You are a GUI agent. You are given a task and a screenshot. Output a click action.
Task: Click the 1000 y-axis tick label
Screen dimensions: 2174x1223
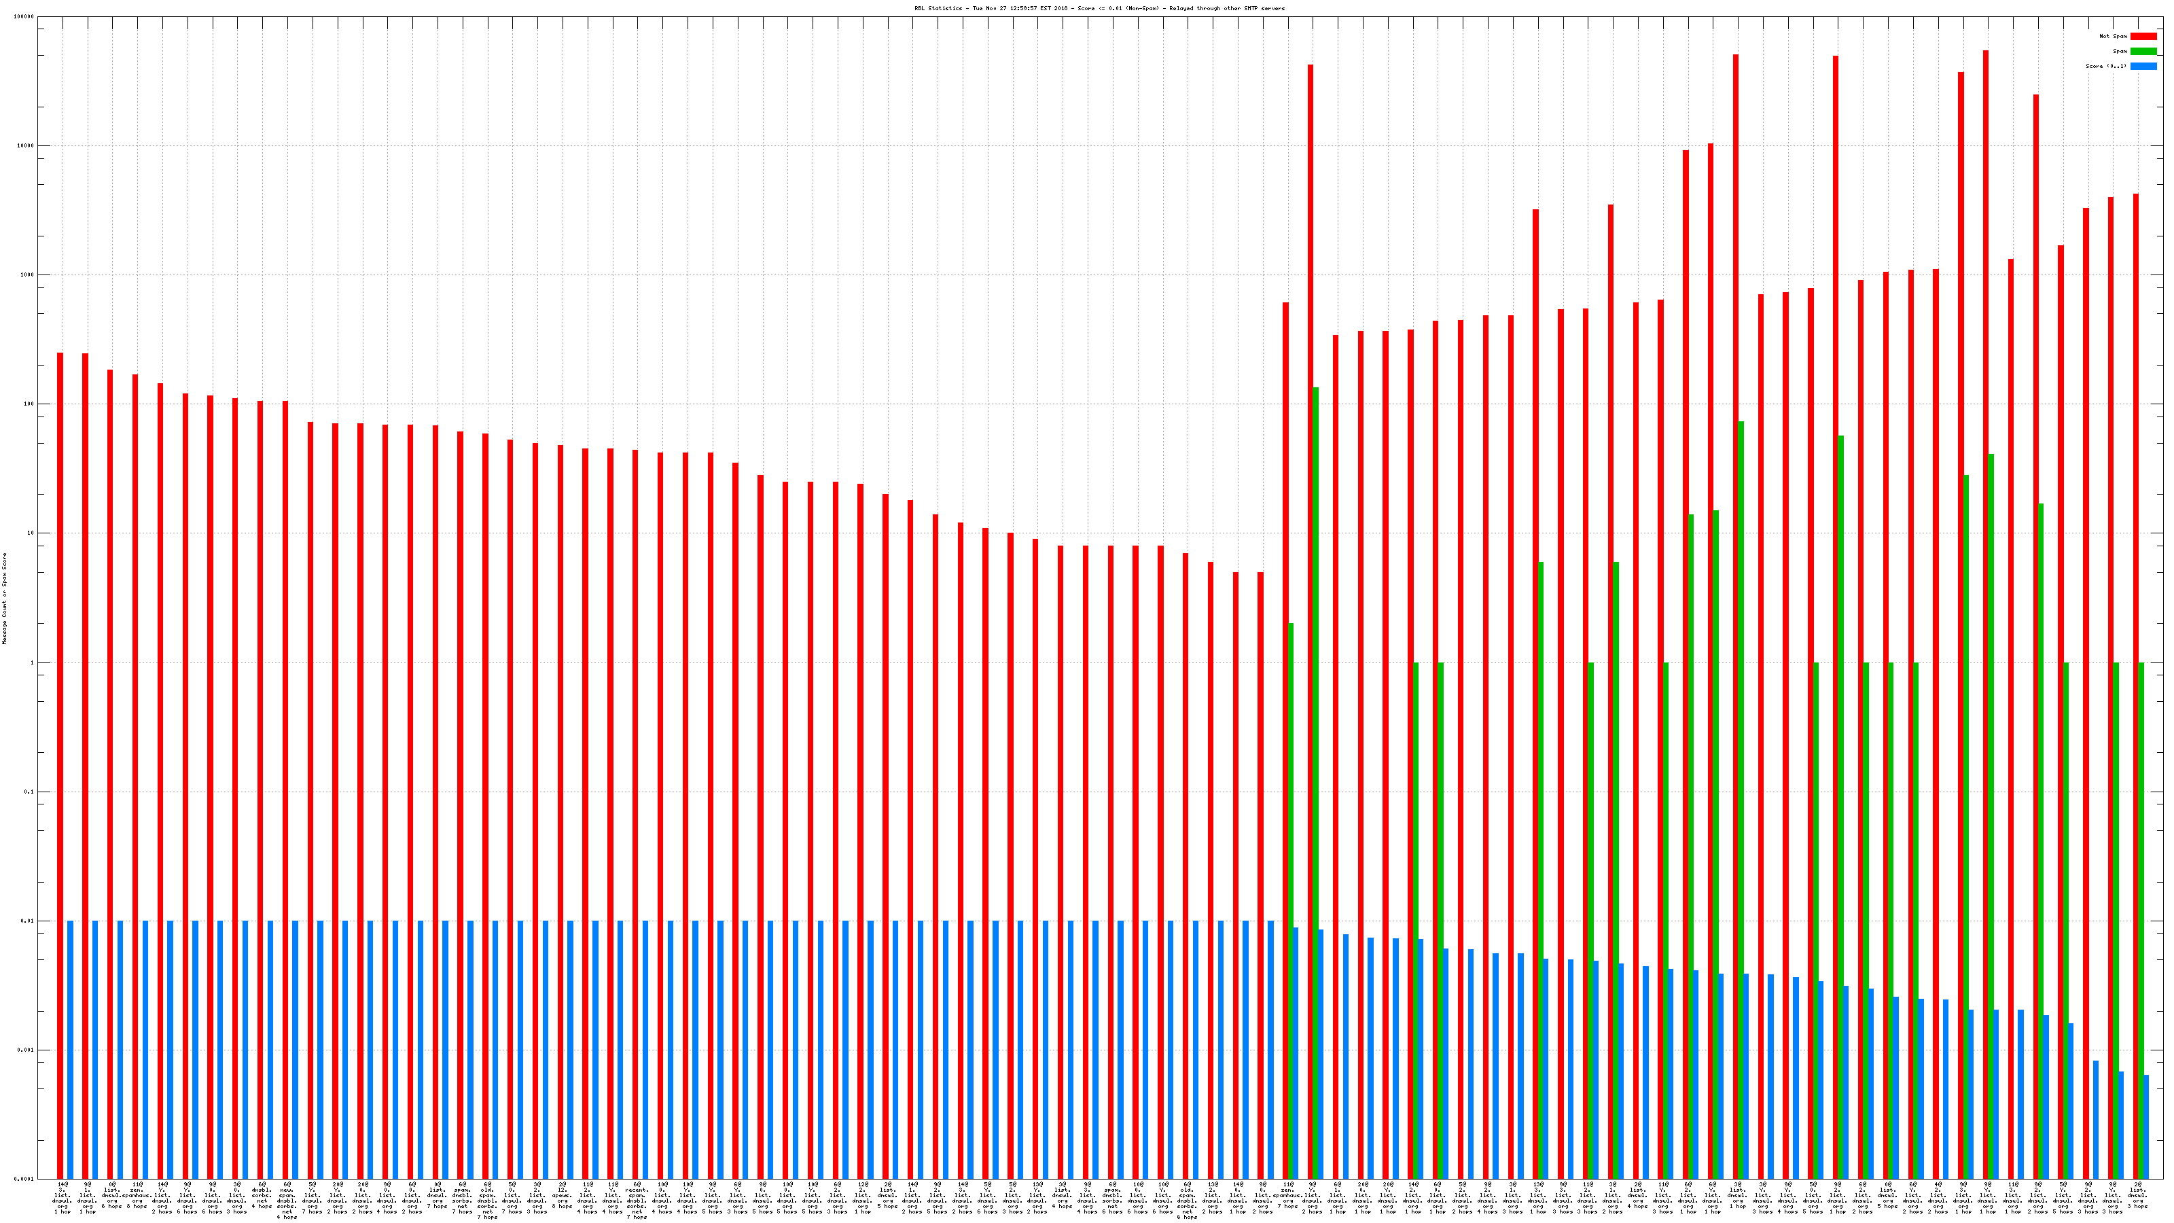27,275
